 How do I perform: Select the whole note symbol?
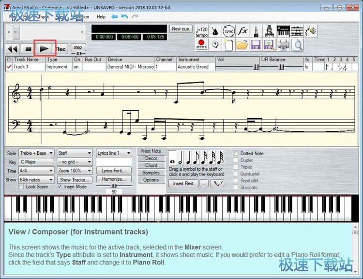pos(172,158)
